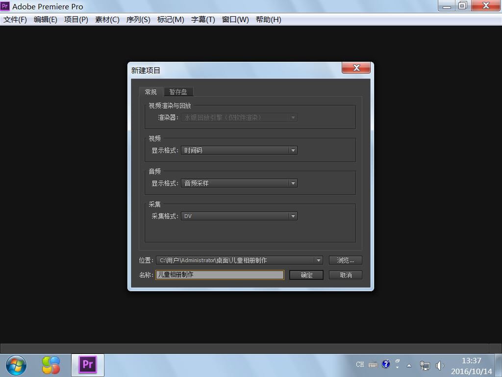Click the Premiere Pro title bar icon
Viewport: 502px width, 377px height.
(5, 6)
